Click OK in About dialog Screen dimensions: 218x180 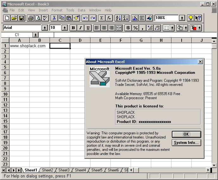click(186, 134)
